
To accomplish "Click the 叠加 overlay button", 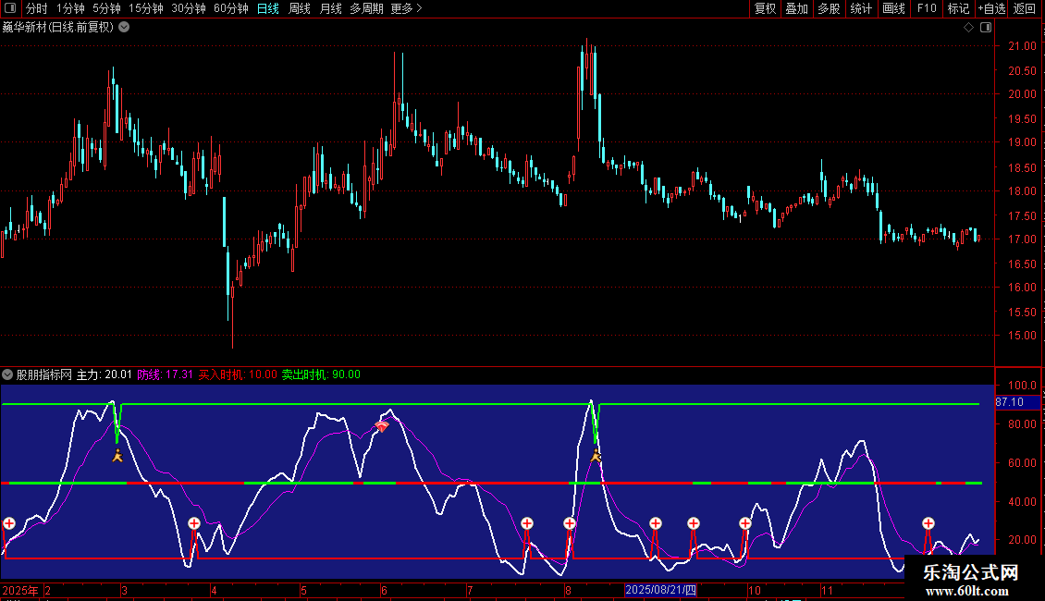I will click(x=796, y=8).
